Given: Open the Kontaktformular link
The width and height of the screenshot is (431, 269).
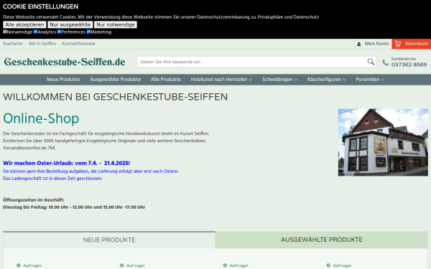Looking at the screenshot, I should (78, 43).
